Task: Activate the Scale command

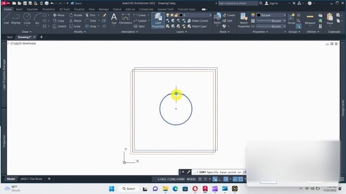Action: (x=75, y=26)
